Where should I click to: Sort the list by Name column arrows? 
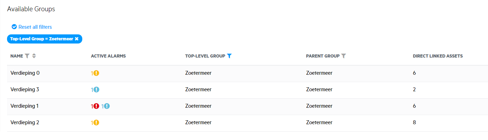pos(34,56)
